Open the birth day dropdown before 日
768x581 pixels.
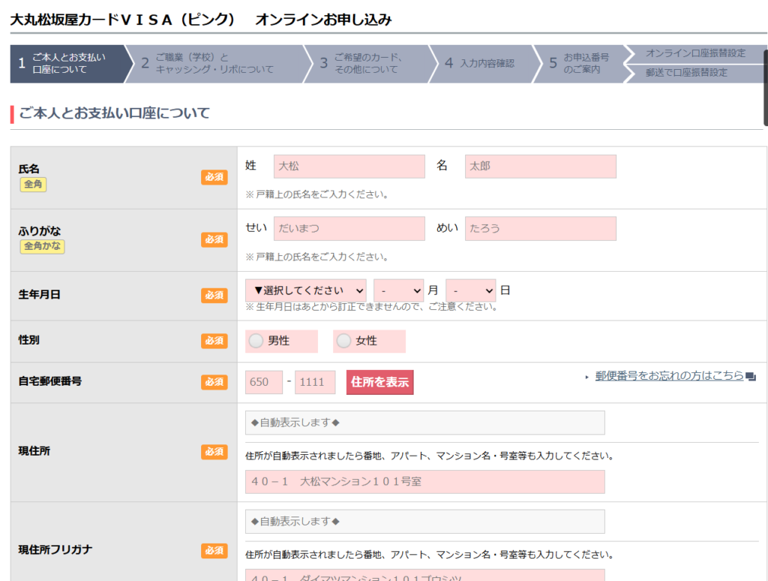tap(471, 290)
